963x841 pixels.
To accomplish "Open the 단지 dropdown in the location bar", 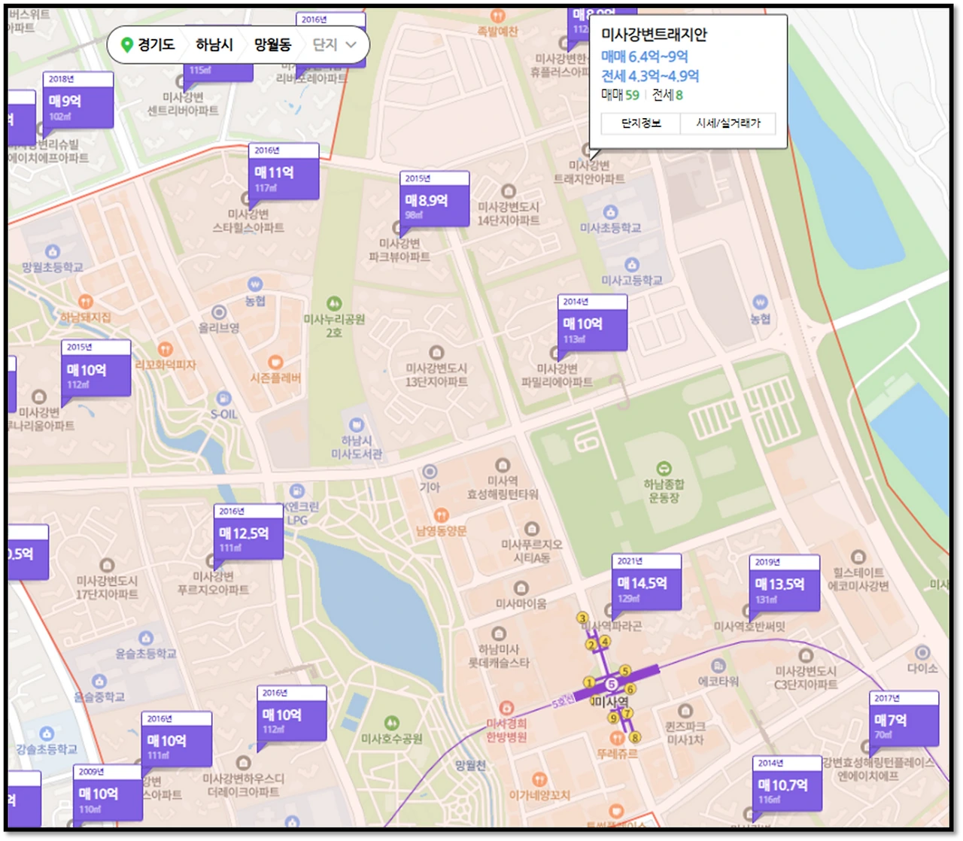I will [x=334, y=45].
